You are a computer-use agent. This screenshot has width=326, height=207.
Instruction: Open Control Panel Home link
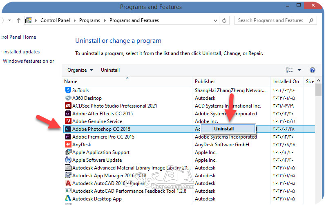click(18, 37)
